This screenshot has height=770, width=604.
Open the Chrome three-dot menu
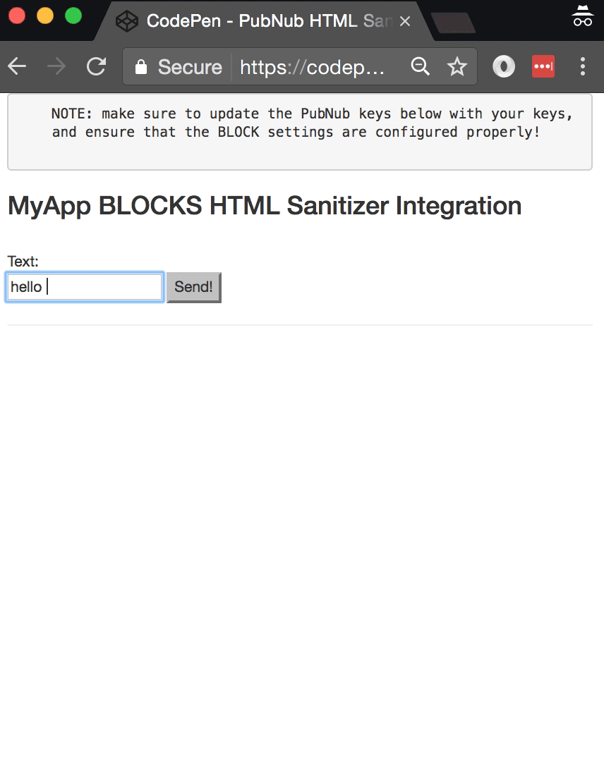[582, 67]
